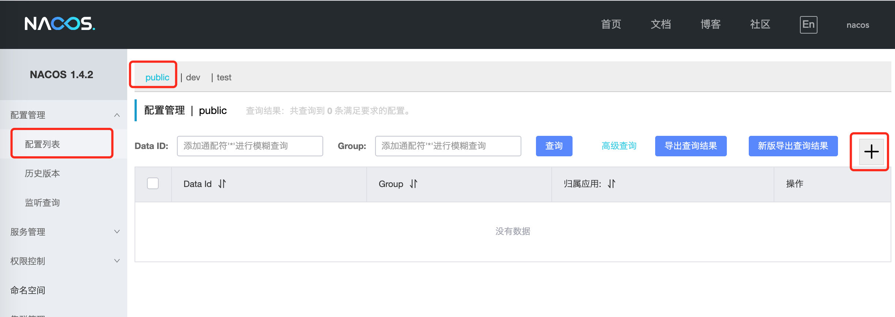Open 博客 in the top navigation
The width and height of the screenshot is (895, 317).
pos(711,24)
